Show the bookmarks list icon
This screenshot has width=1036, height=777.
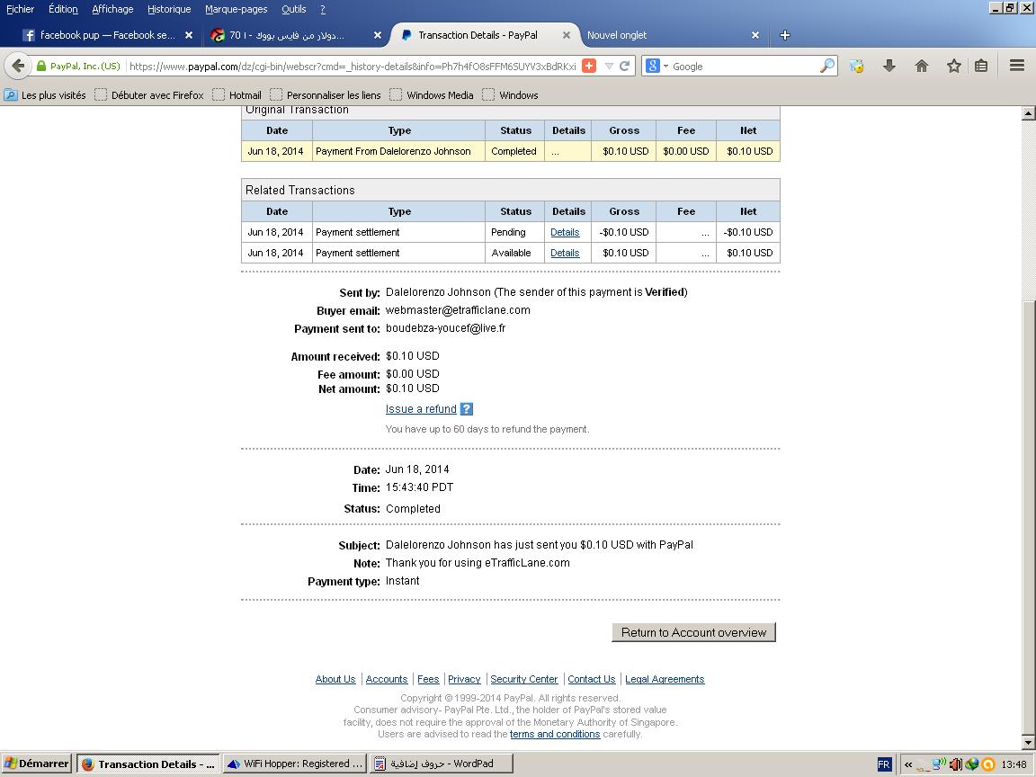point(981,66)
